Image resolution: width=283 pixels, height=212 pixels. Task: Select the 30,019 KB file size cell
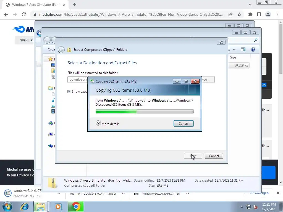(241, 65)
